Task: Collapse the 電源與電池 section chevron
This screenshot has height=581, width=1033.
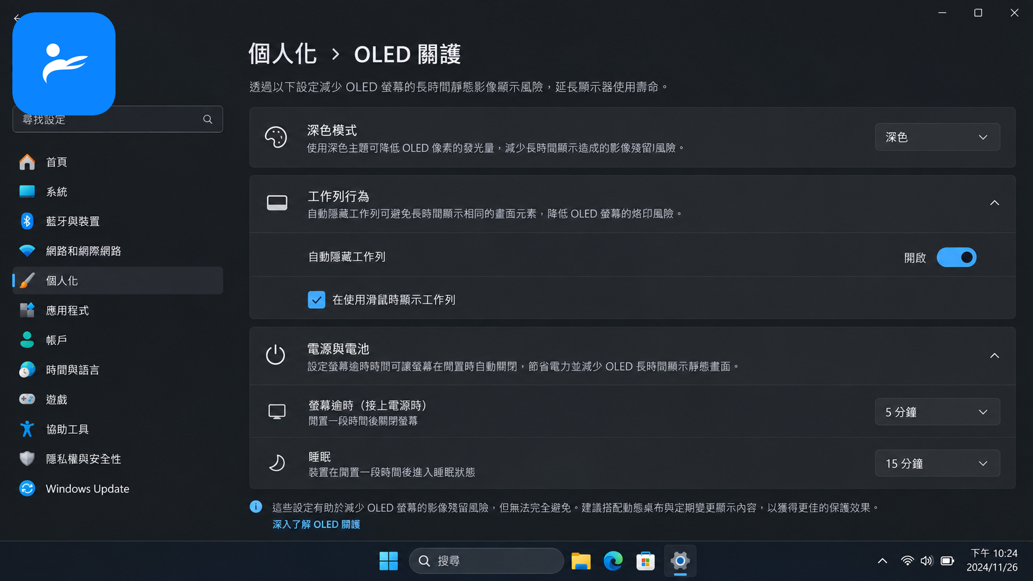Action: click(994, 356)
